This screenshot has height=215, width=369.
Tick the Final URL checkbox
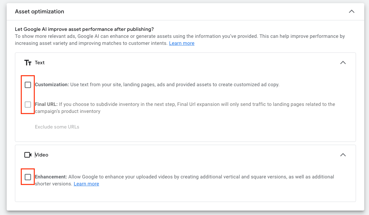pyautogui.click(x=28, y=104)
